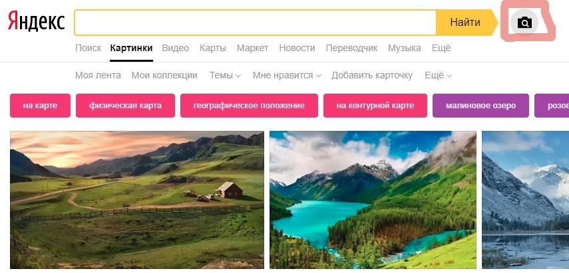The height and width of the screenshot is (273, 569).
Task: Open the Переводчик tab
Action: 351,48
